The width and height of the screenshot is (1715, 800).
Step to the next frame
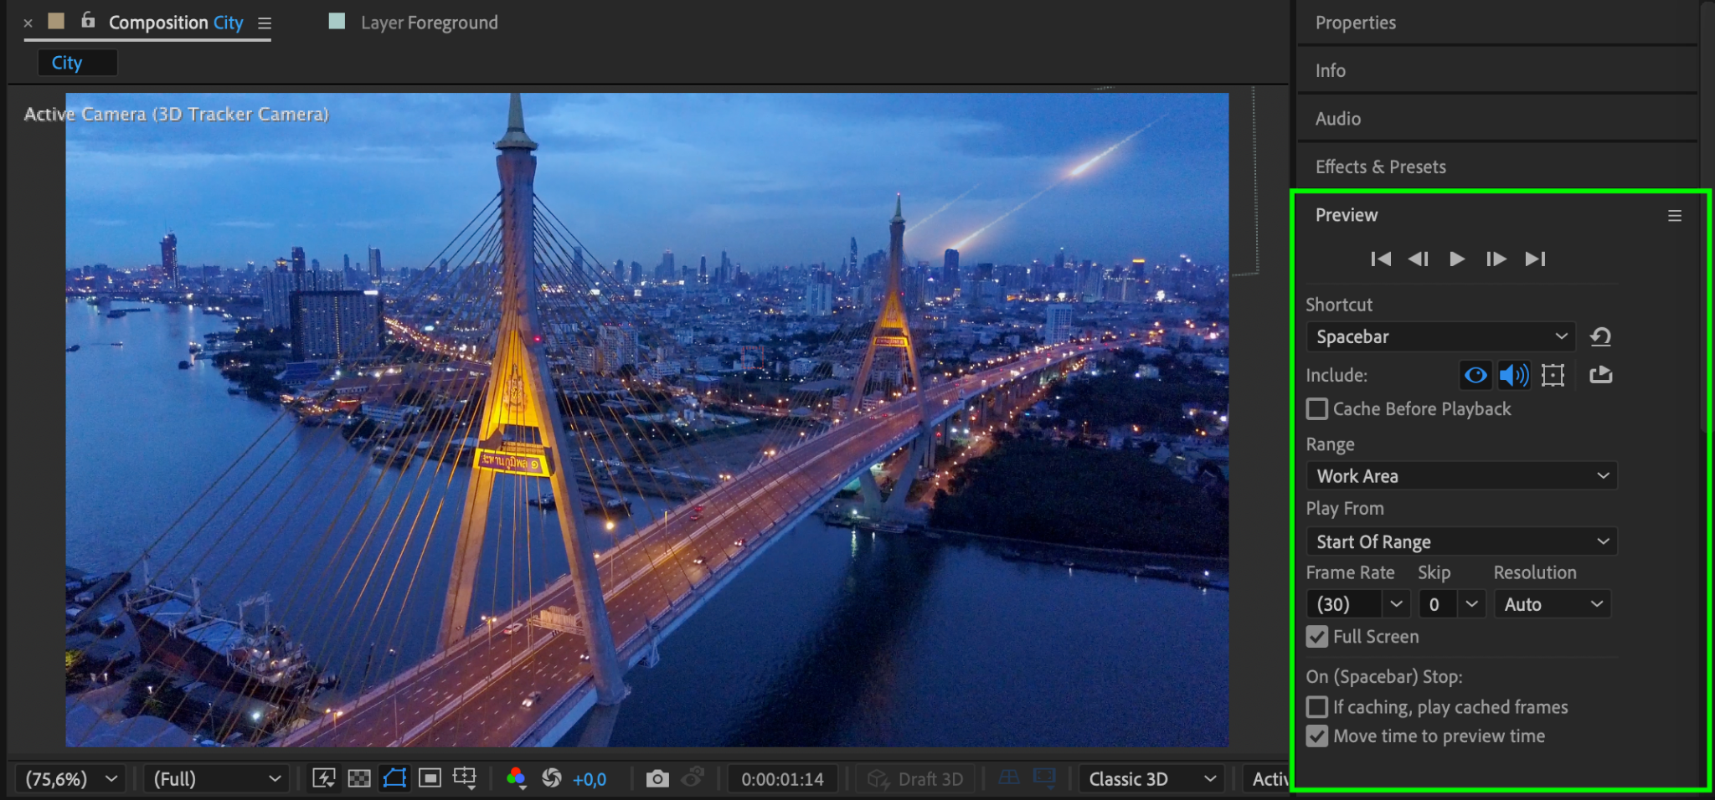[x=1496, y=259]
